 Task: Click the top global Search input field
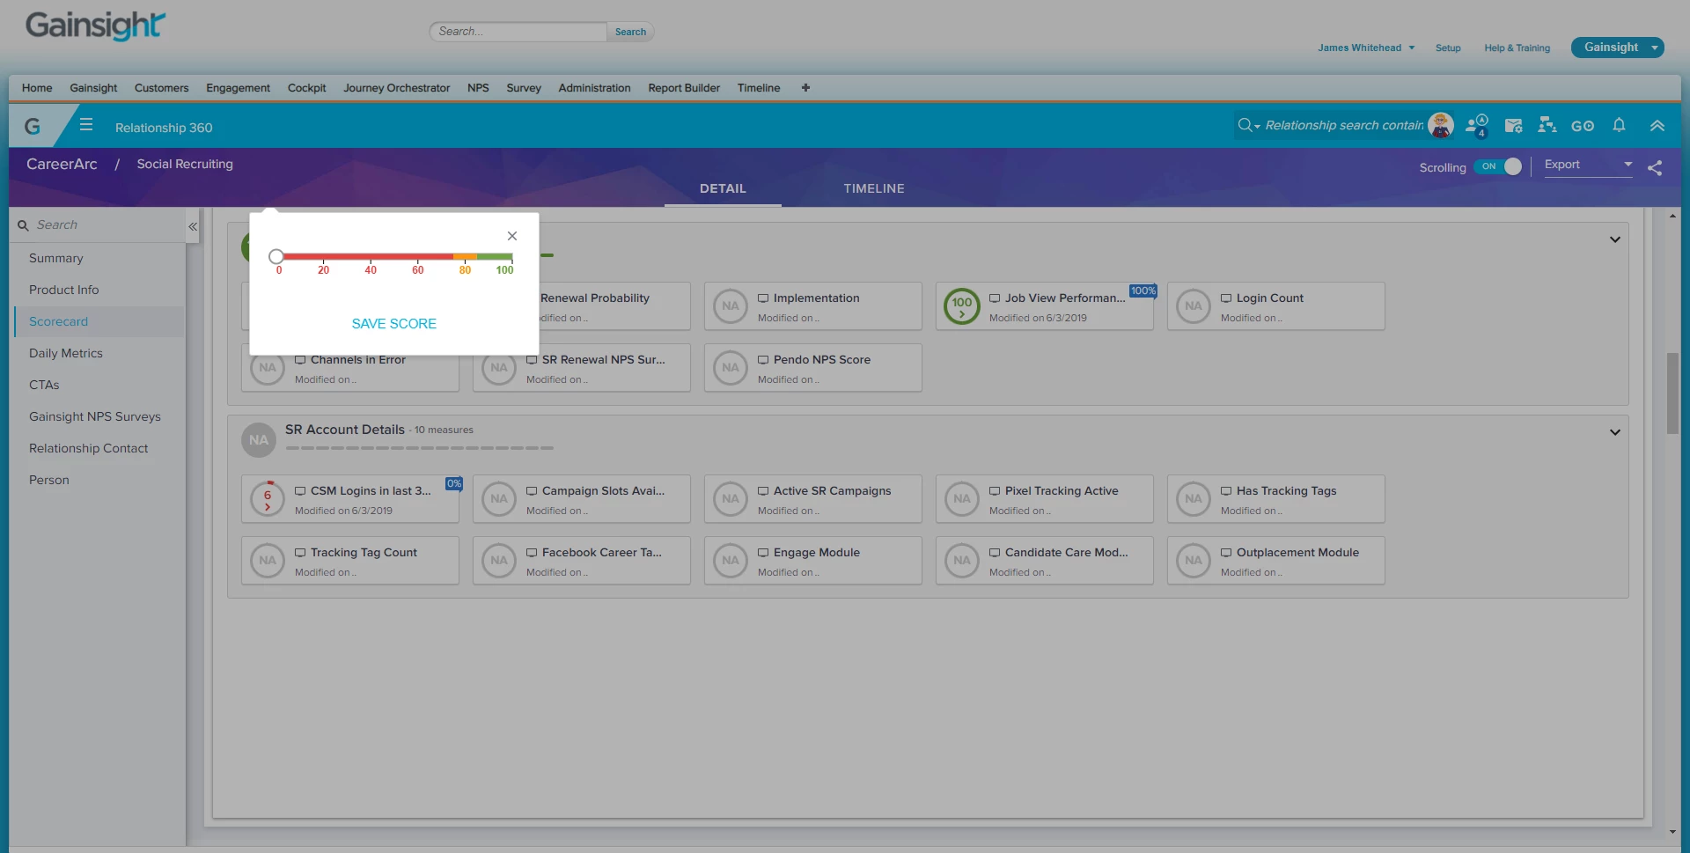pos(518,32)
